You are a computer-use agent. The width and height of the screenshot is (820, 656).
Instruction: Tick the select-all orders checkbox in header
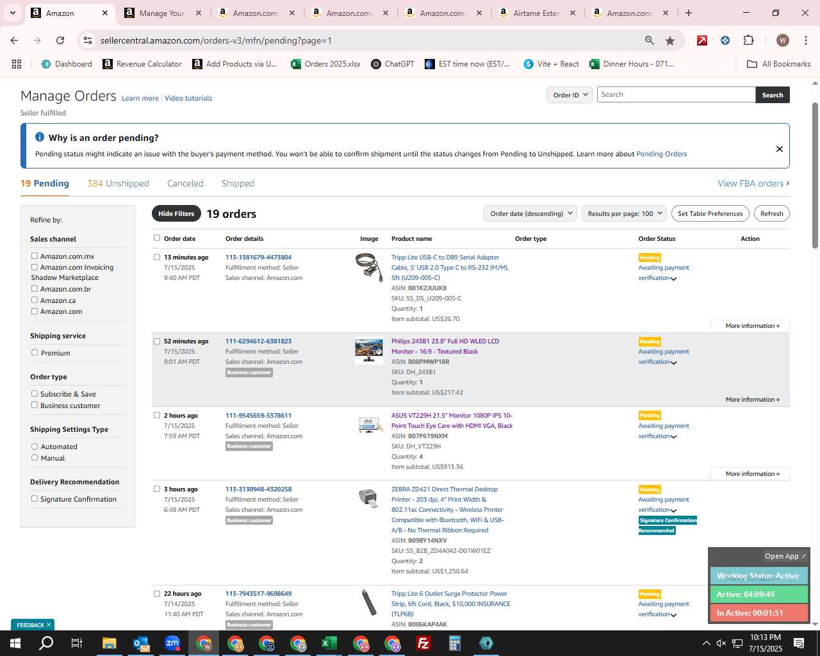pyautogui.click(x=157, y=238)
